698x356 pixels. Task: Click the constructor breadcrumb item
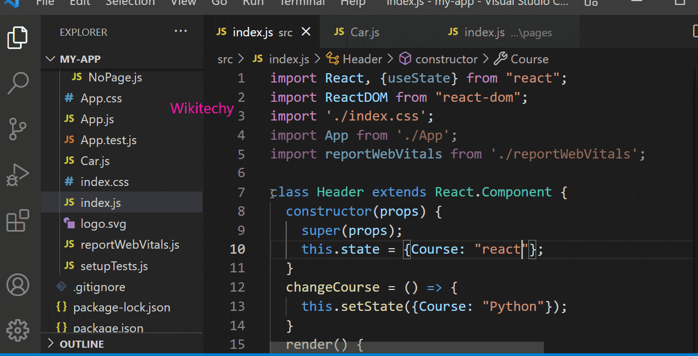(x=446, y=59)
